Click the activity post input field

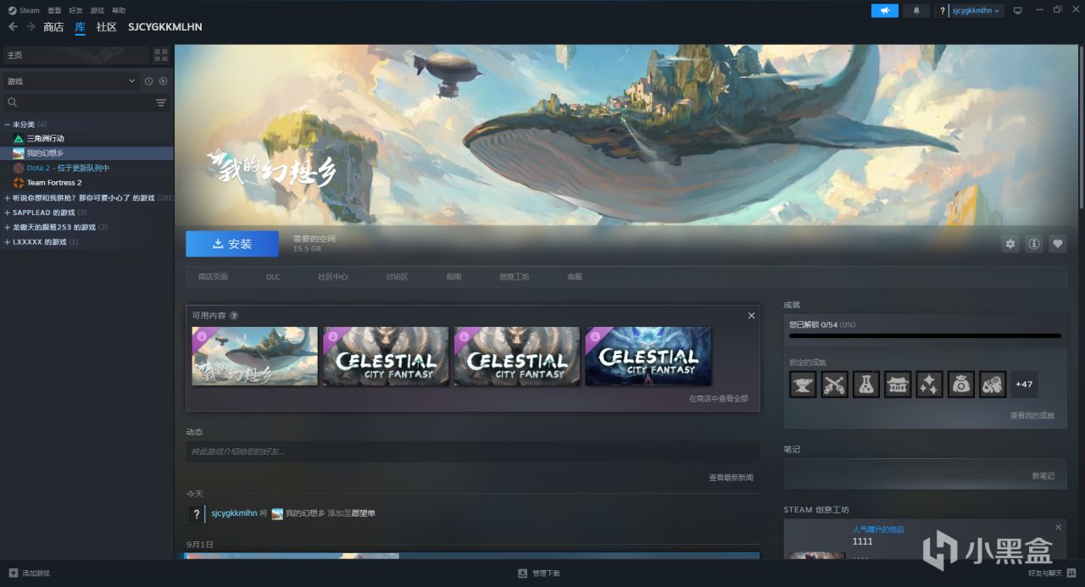(472, 451)
